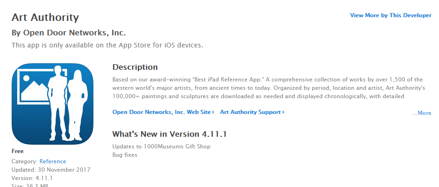Click the arrow after Art Authority Support
Screen dimensions: 439x187
pos(283,112)
